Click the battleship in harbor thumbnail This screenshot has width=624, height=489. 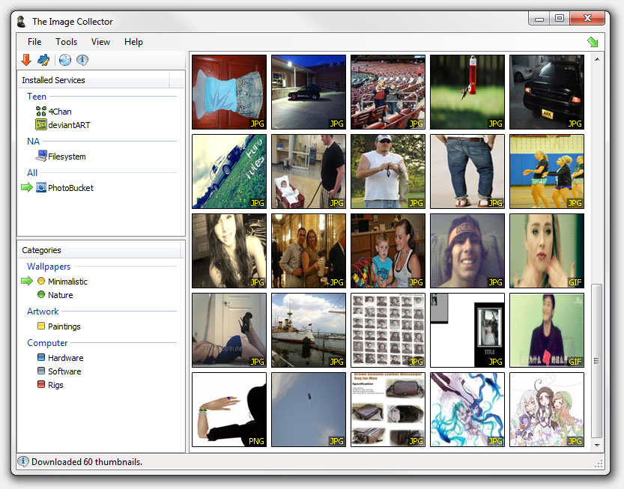[308, 330]
